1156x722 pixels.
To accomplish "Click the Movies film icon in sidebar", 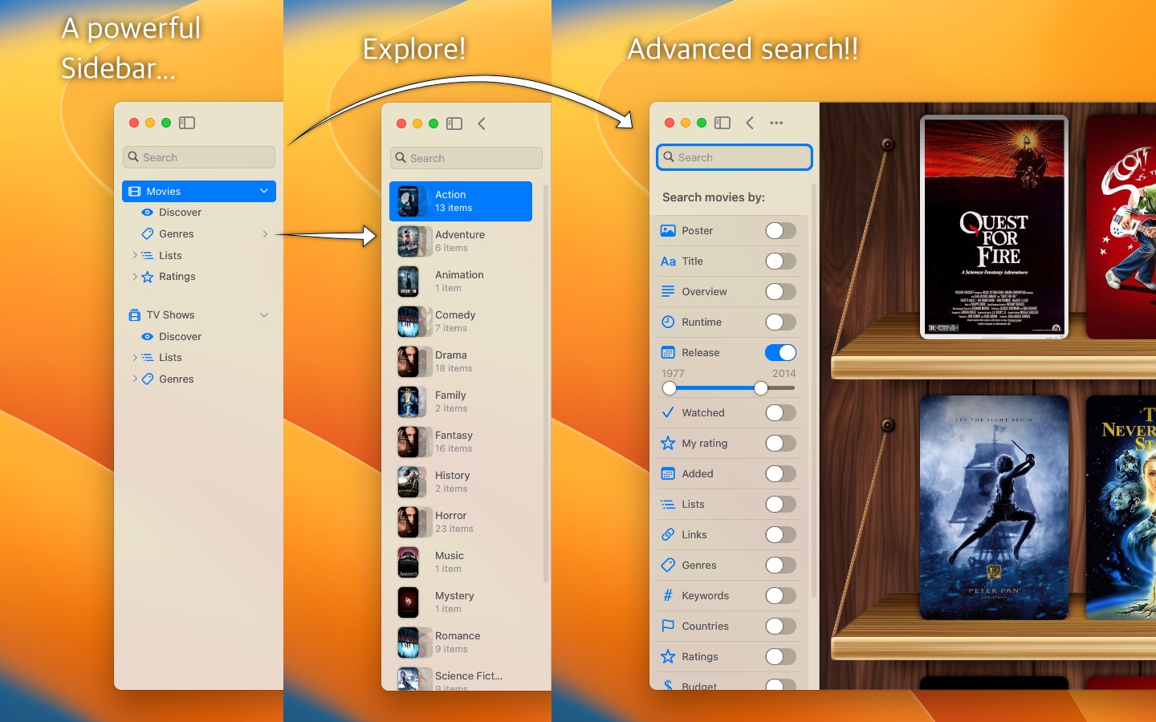I will (135, 192).
